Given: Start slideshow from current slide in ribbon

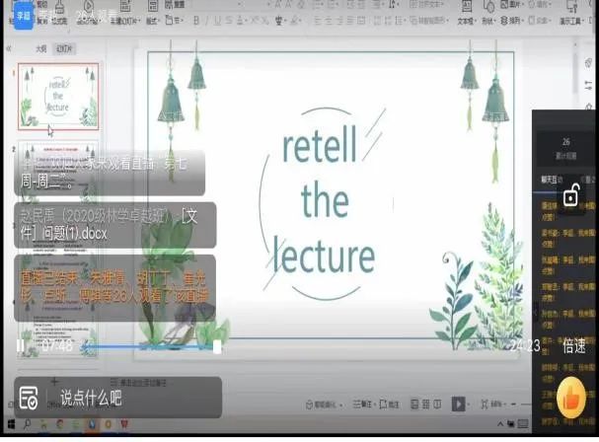Looking at the screenshot, I should point(88,13).
